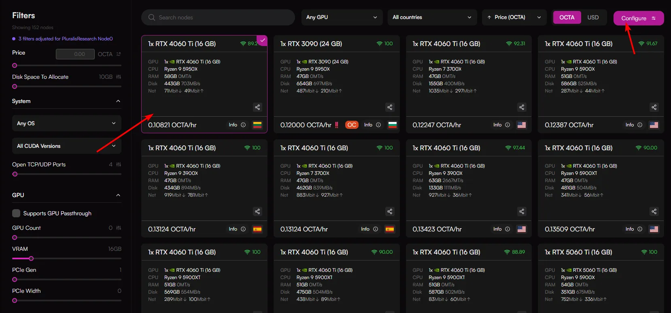Image resolution: width=671 pixels, height=313 pixels.
Task: Open Info for the 0.13423 OCTA/hr node
Action: 501,229
